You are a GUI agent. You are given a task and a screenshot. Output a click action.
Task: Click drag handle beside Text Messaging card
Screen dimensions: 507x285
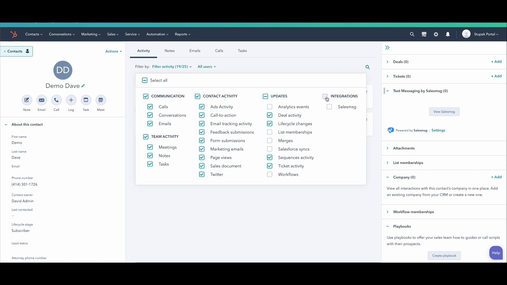point(384,91)
